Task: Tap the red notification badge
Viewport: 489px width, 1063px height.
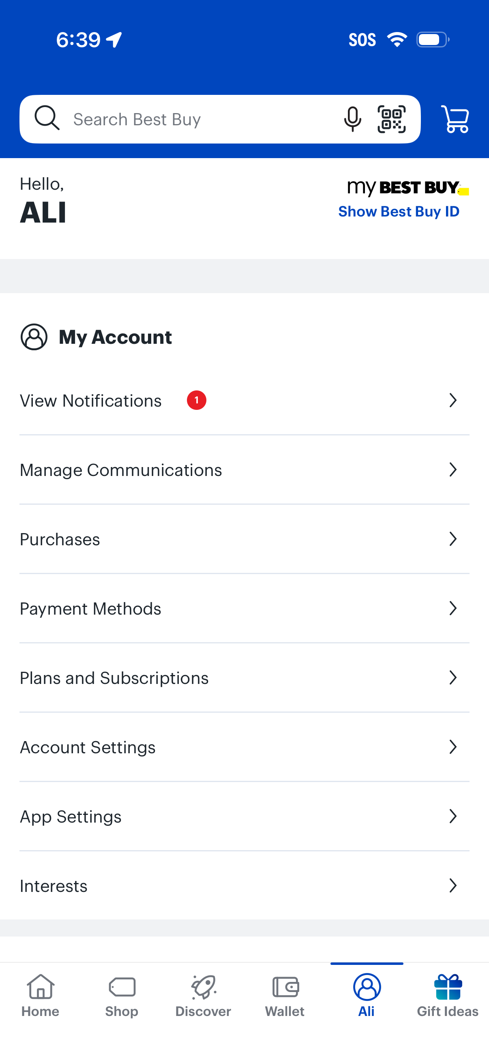Action: 196,400
